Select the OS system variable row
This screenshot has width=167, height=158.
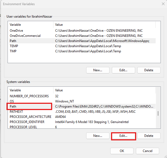12,101
